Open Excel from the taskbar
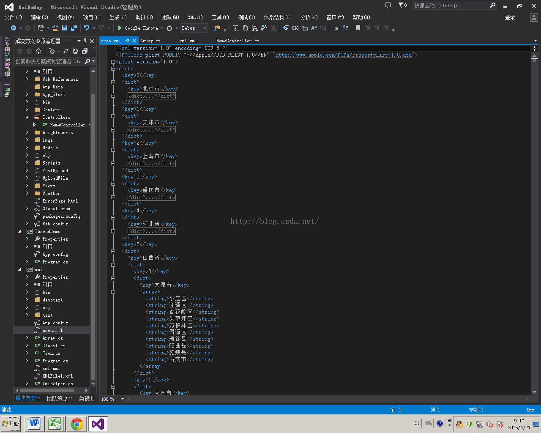This screenshot has width=541, height=433. [55, 424]
